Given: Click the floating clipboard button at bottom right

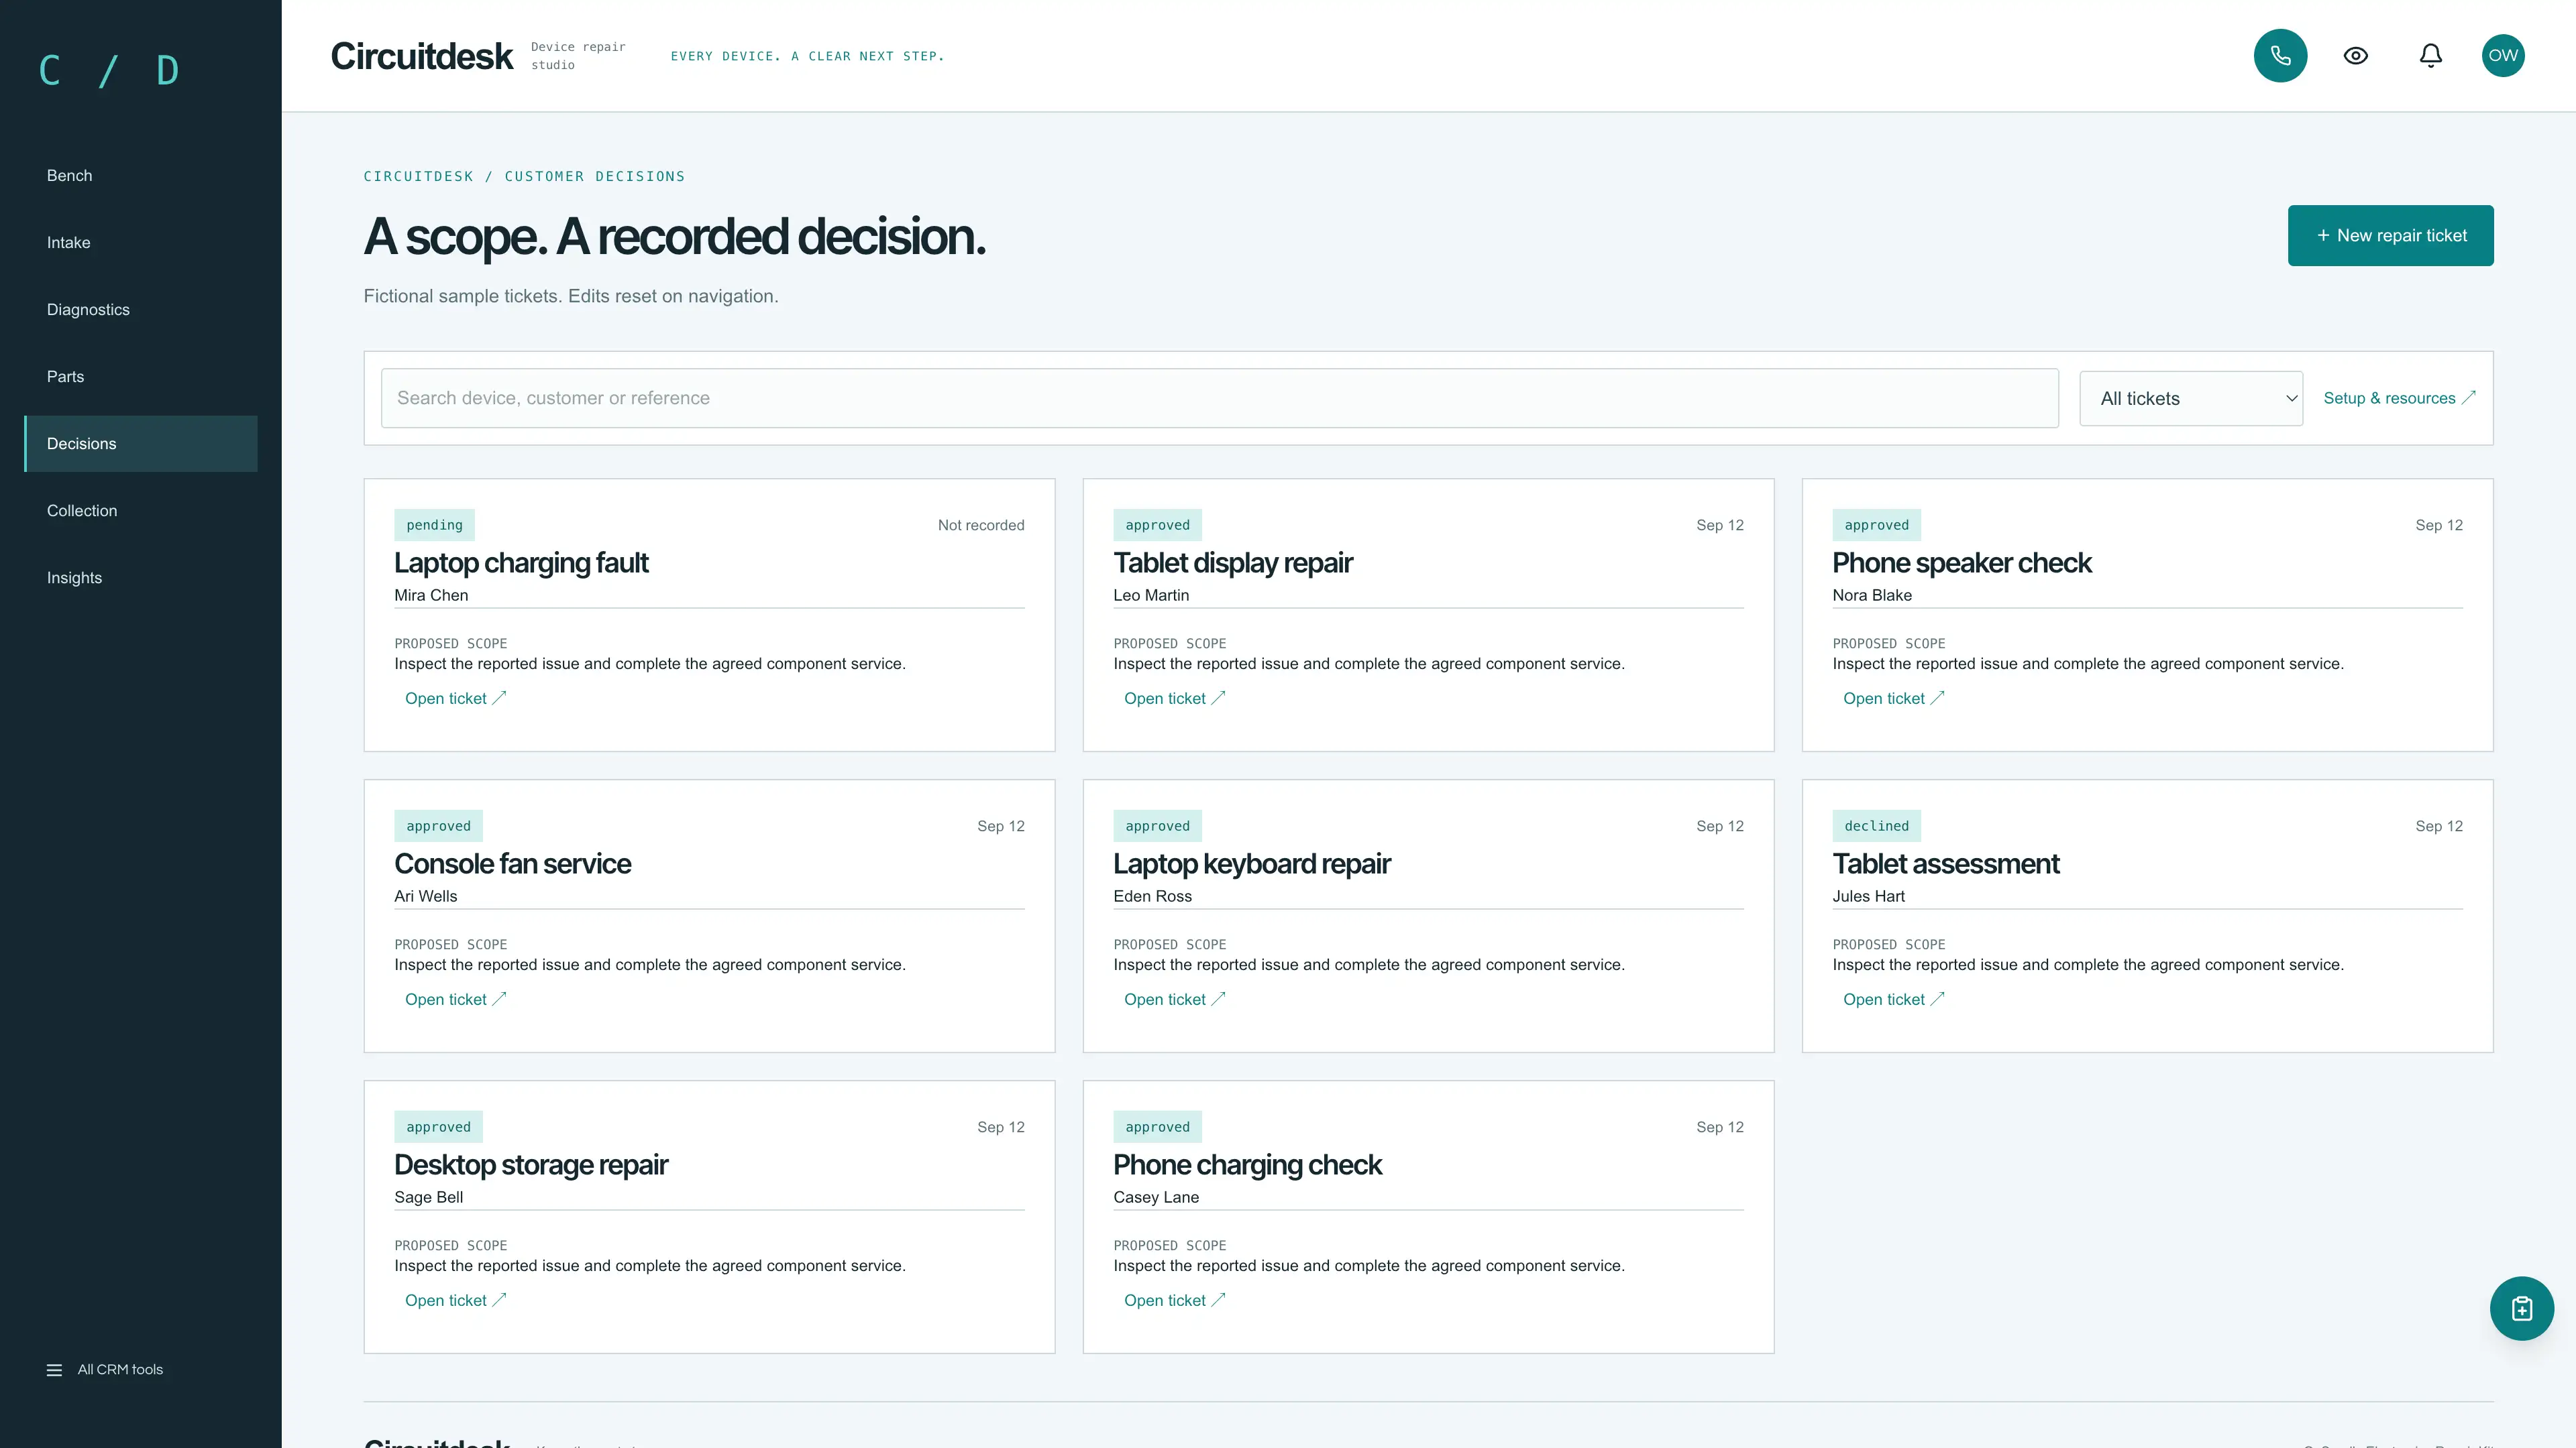Looking at the screenshot, I should coord(2521,1308).
